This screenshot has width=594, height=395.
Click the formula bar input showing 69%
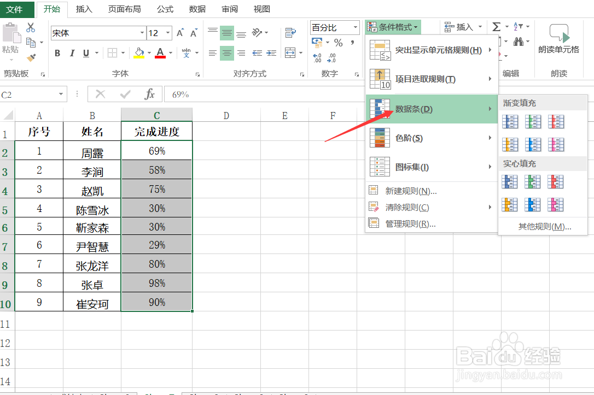(263, 94)
